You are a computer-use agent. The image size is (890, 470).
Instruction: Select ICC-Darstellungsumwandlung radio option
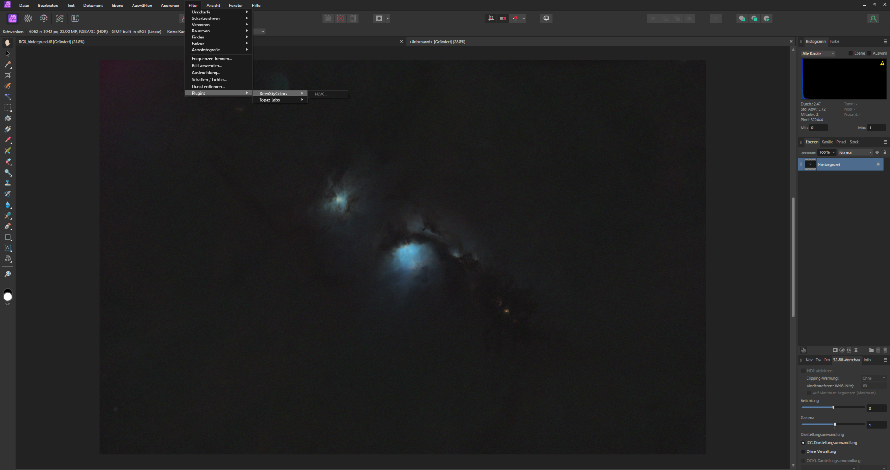(803, 443)
